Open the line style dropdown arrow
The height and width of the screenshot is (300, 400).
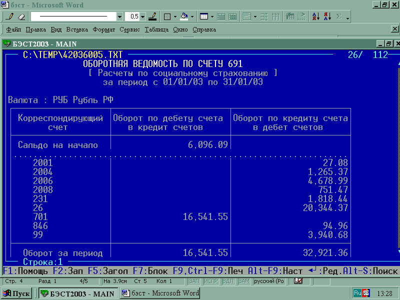119,17
